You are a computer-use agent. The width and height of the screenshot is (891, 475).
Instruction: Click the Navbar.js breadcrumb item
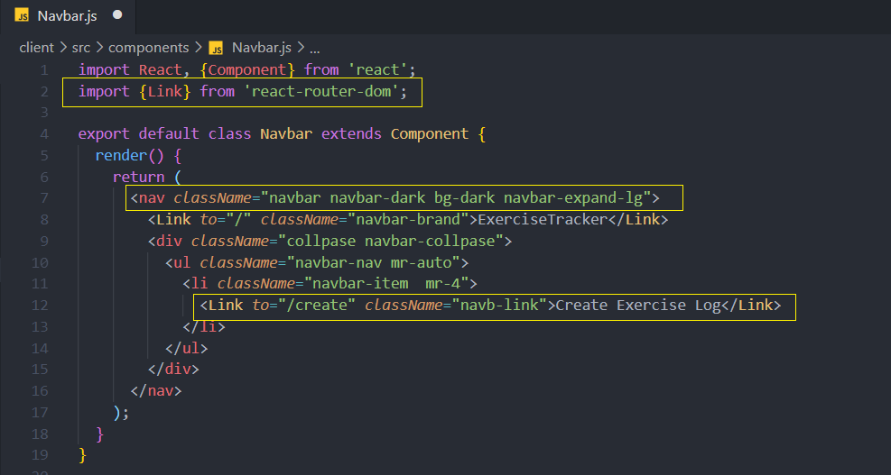pyautogui.click(x=262, y=48)
